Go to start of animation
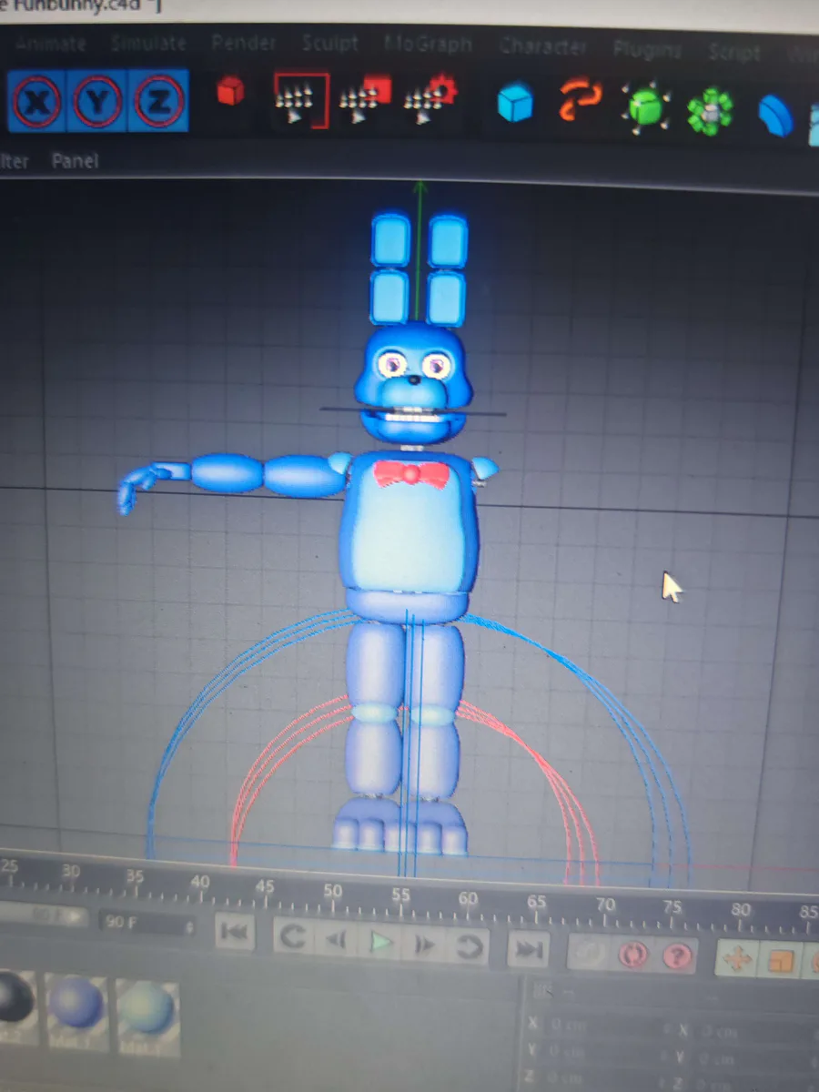Image resolution: width=819 pixels, height=1092 pixels. [x=235, y=934]
